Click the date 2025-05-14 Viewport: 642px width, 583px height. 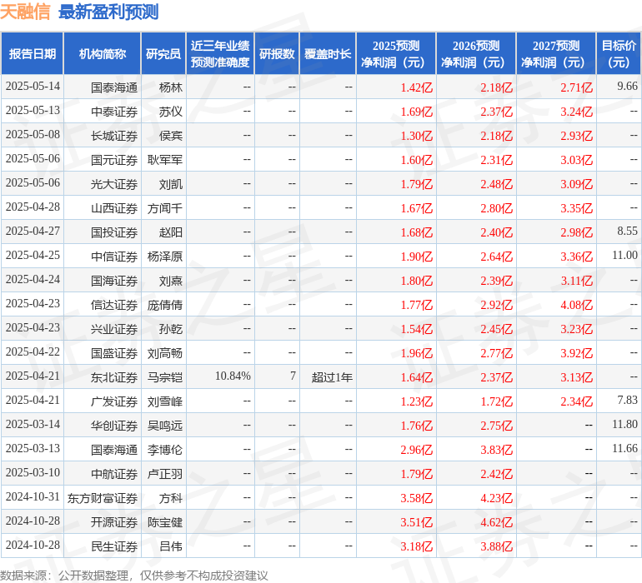(x=33, y=87)
